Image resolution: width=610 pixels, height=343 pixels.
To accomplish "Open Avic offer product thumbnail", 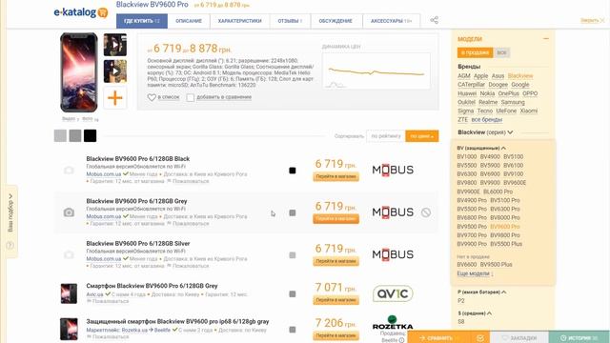I will (x=69, y=293).
